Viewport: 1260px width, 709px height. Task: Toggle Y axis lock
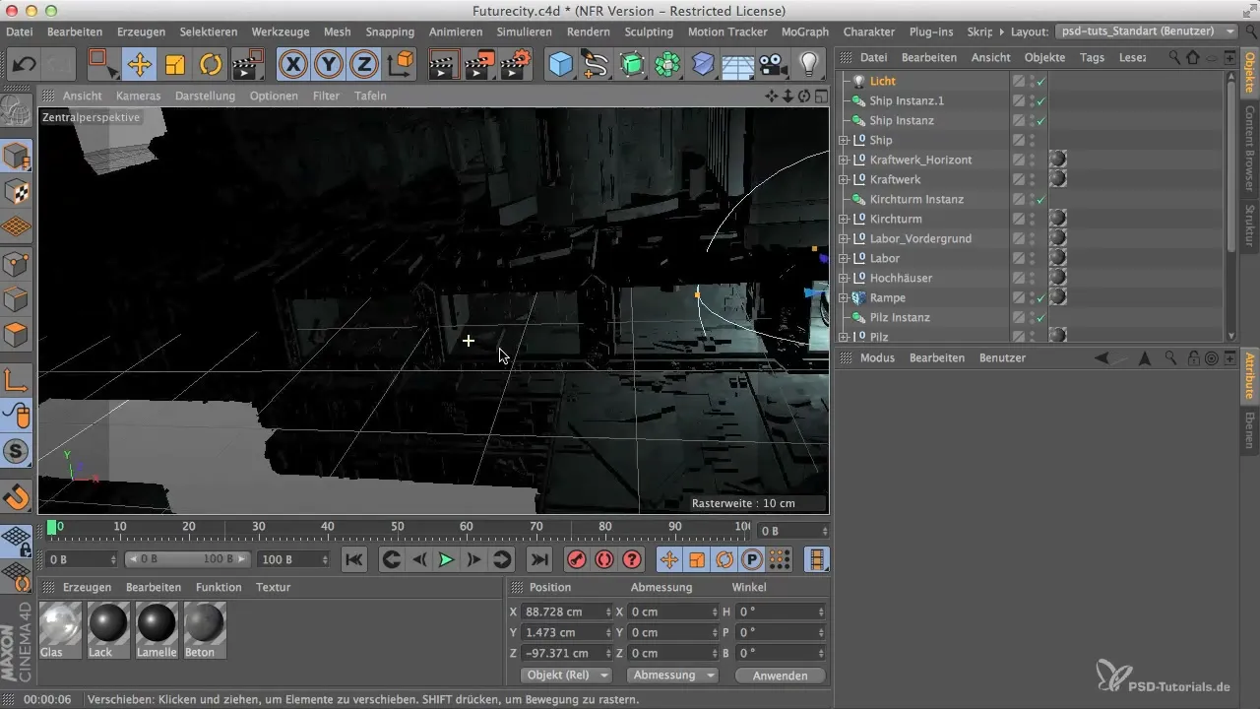(x=328, y=66)
